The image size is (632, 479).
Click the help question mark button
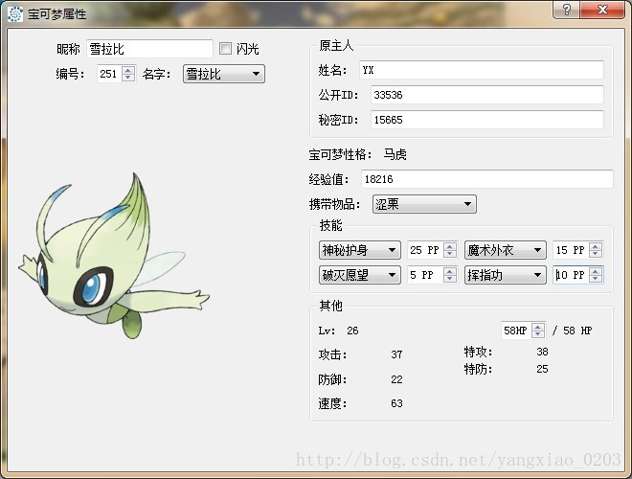pos(566,10)
